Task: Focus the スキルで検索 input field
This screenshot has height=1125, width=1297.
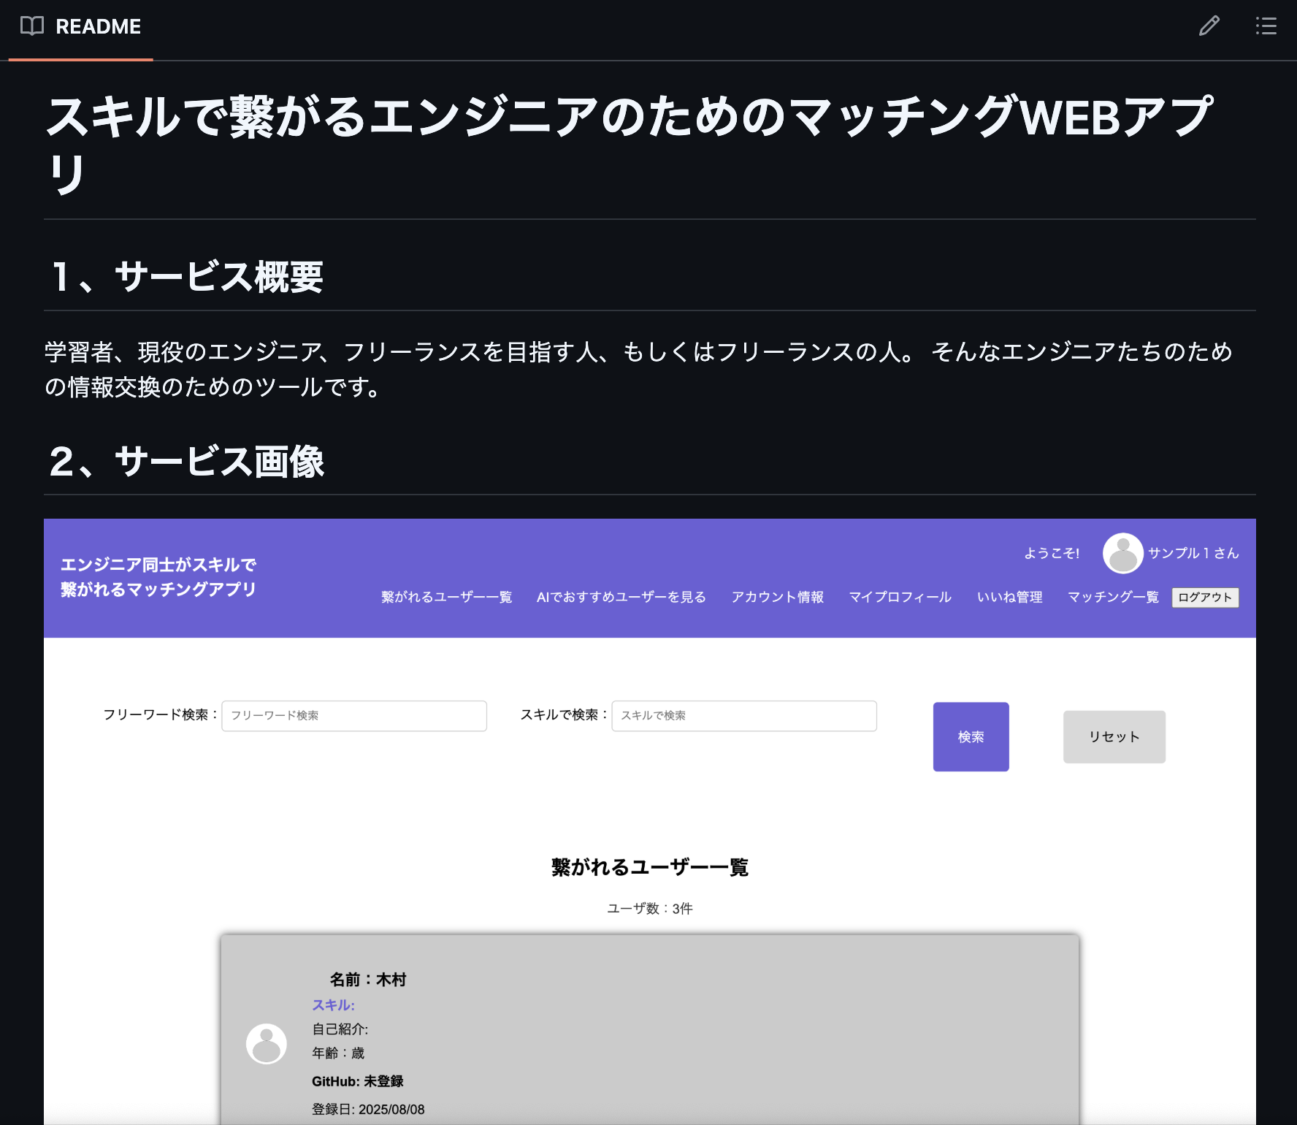Action: (743, 716)
